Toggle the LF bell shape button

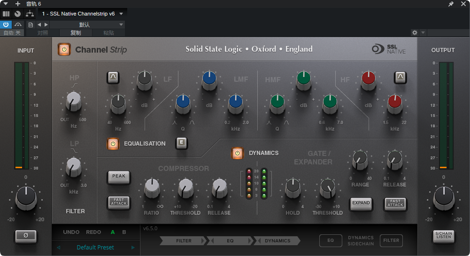(x=113, y=77)
